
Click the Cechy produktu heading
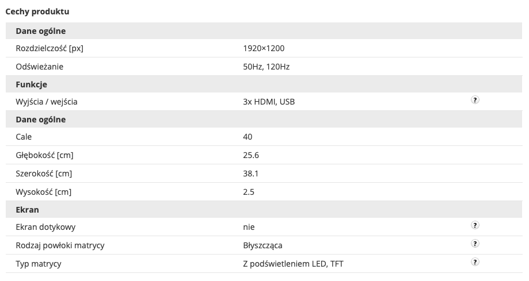pyautogui.click(x=37, y=11)
